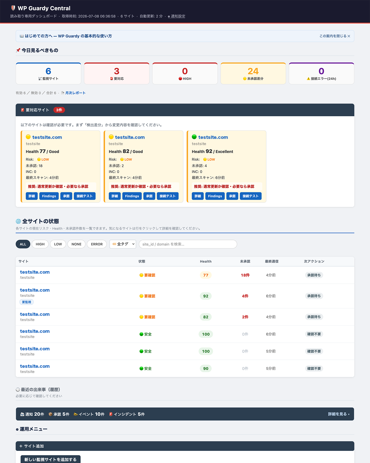The height and width of the screenshot is (463, 370).
Task: Click 詳細 on the Health 77 card
Action: click(x=32, y=196)
